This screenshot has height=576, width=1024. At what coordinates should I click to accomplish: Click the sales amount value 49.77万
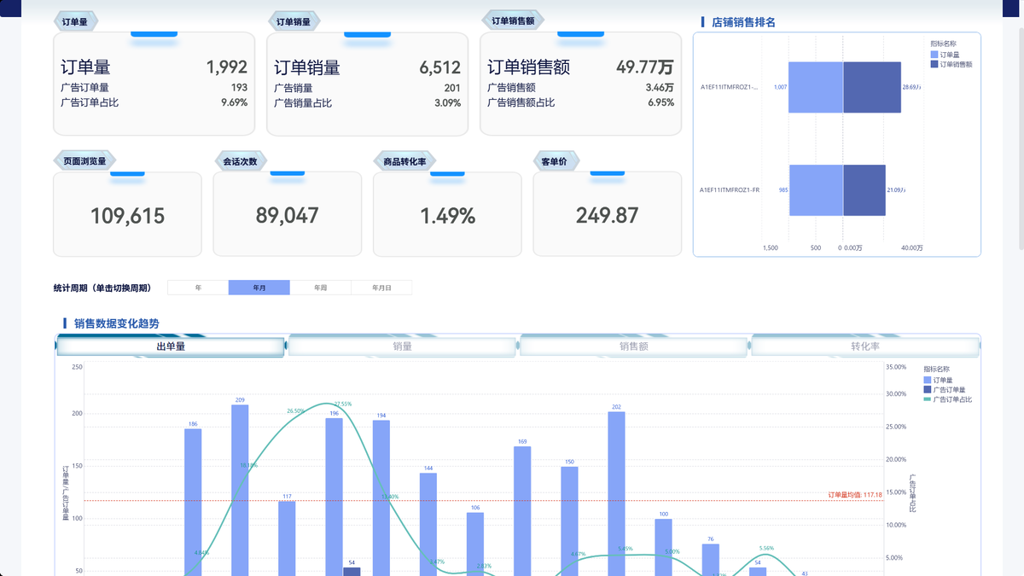point(645,67)
